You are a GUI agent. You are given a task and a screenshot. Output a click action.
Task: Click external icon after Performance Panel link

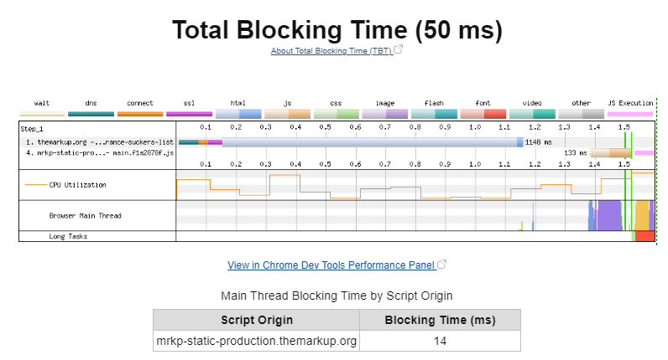pyautogui.click(x=441, y=265)
